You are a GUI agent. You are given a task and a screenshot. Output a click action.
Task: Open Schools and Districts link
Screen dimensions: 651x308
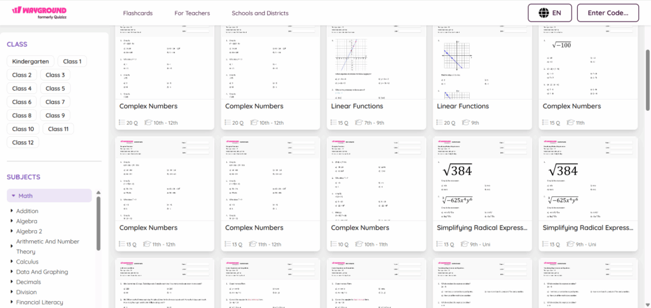[x=260, y=13]
